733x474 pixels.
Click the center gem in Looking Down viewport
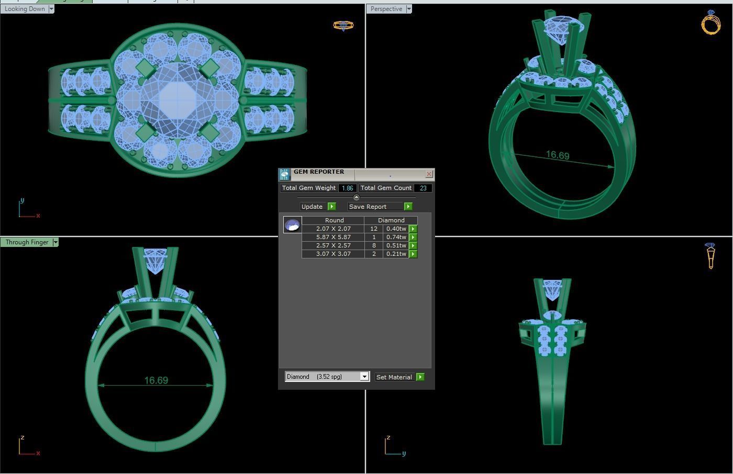(177, 99)
